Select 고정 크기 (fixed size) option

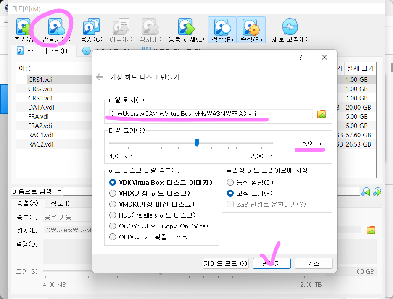point(230,193)
